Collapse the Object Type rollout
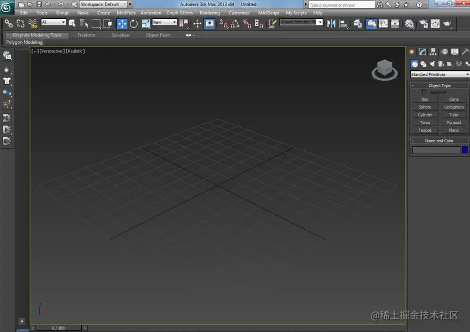This screenshot has width=470, height=332. pyautogui.click(x=413, y=85)
